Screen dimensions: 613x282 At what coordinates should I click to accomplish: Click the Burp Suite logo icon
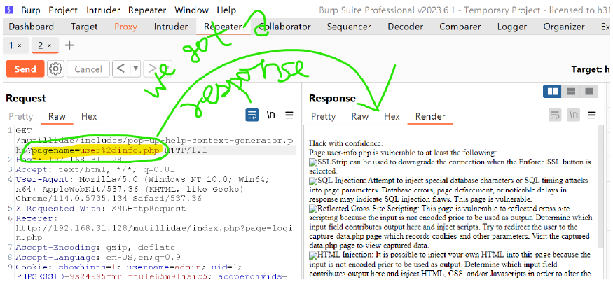[x=9, y=10]
